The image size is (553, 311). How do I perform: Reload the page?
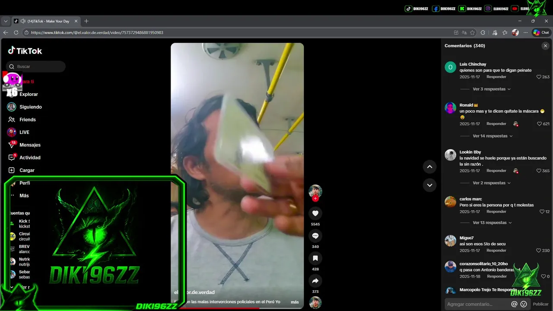click(x=16, y=32)
